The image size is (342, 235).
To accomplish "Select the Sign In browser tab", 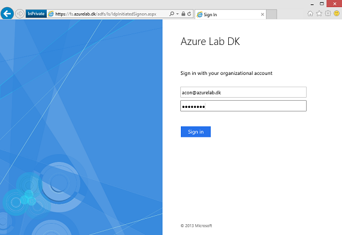I will pos(231,14).
